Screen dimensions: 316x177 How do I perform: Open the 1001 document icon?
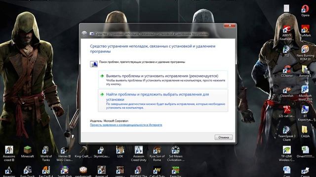[x=286, y=11]
